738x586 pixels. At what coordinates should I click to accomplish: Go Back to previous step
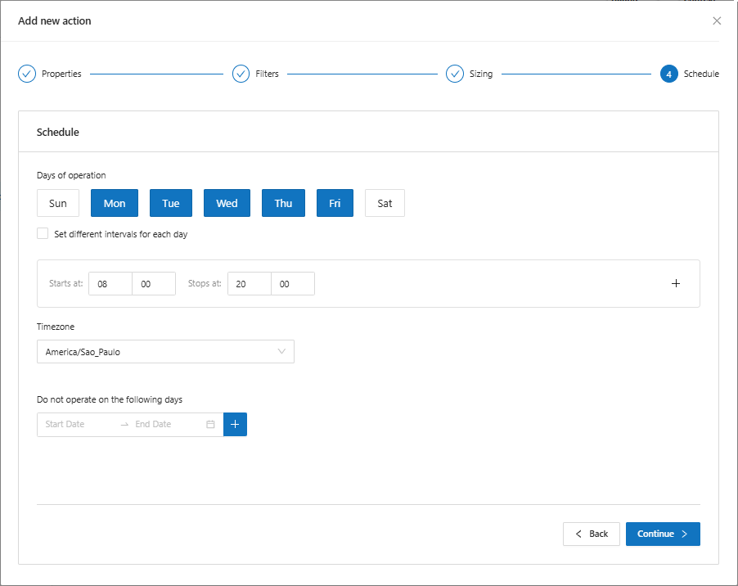591,534
